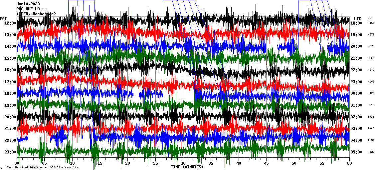Select the EST column header
Screen dimensions: 376x172
point(3,19)
